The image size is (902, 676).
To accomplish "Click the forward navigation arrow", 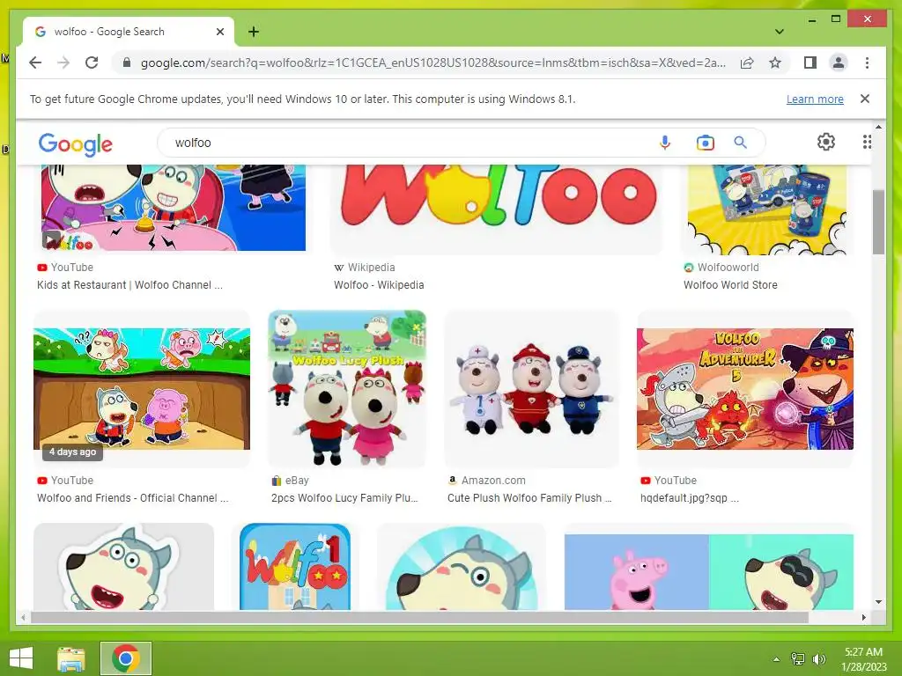I will [x=63, y=62].
